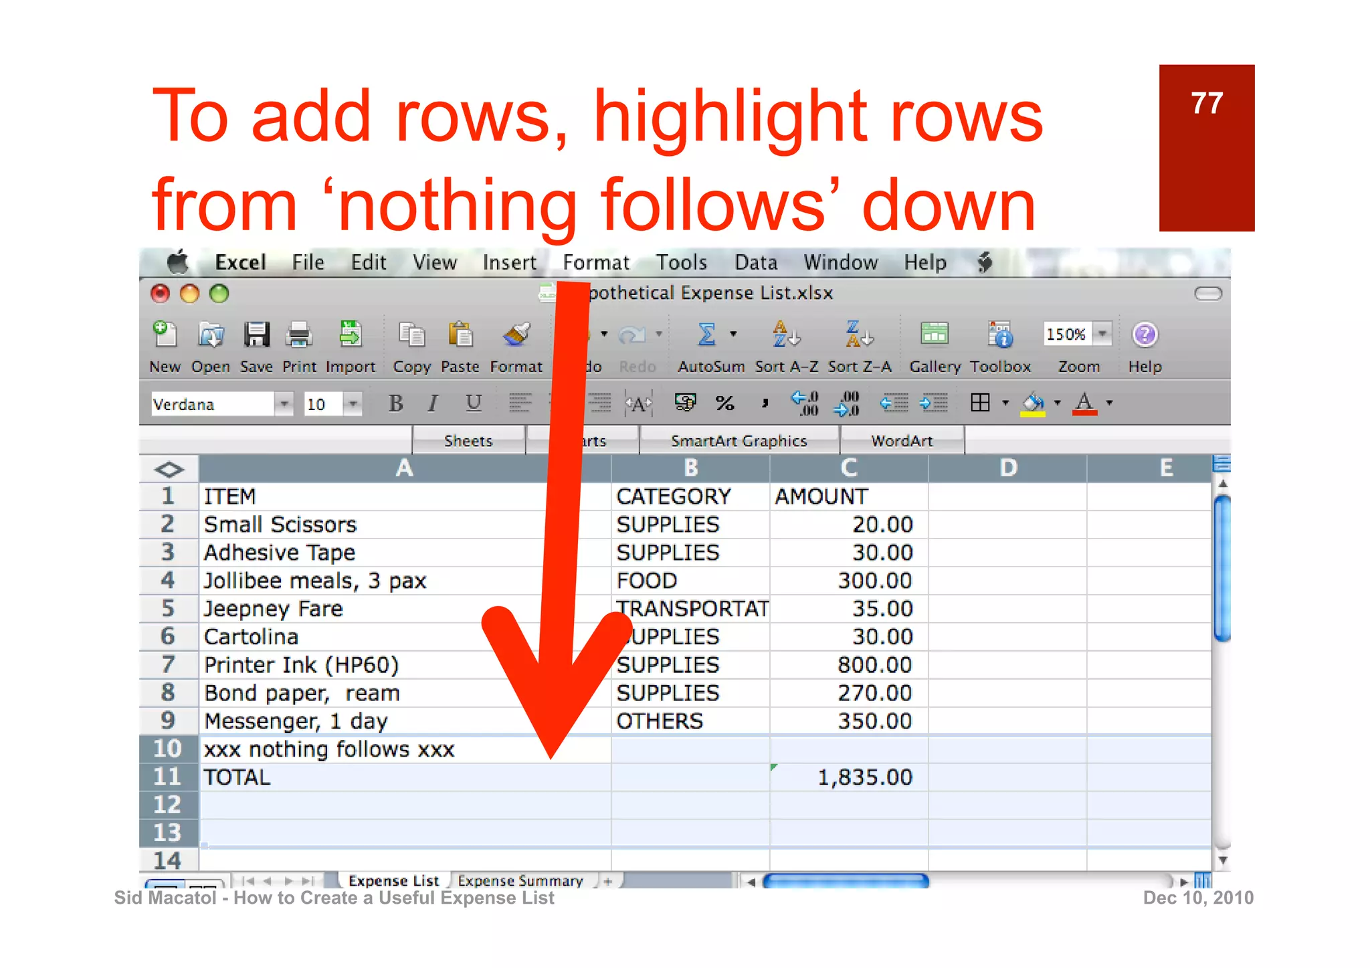Click the increase decimal icon
The height and width of the screenshot is (968, 1370).
(x=805, y=403)
